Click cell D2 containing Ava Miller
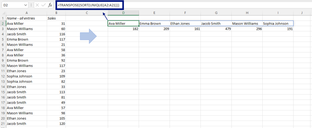Image resolution: width=312 pixels, height=128 pixels. point(123,24)
